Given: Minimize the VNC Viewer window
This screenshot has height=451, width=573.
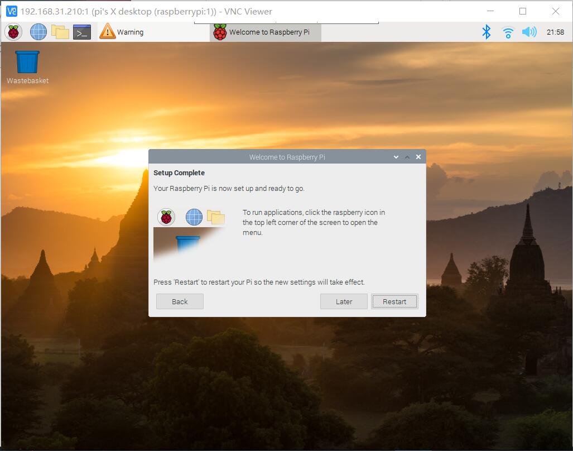Looking at the screenshot, I should tap(490, 11).
